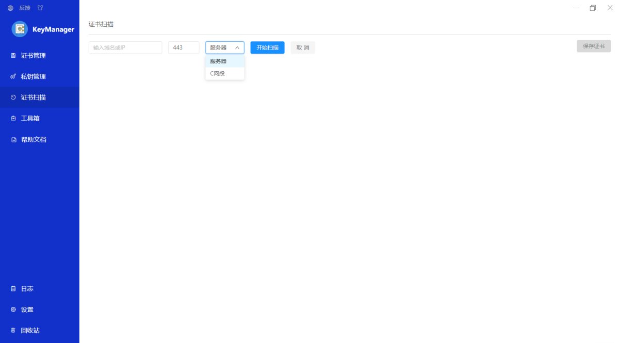Click the 回收站 trash icon

click(x=13, y=331)
